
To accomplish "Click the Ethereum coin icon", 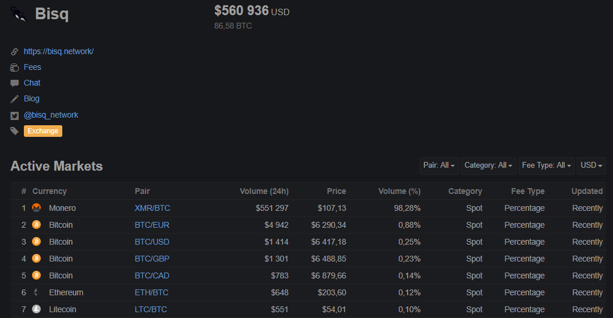I will point(36,292).
